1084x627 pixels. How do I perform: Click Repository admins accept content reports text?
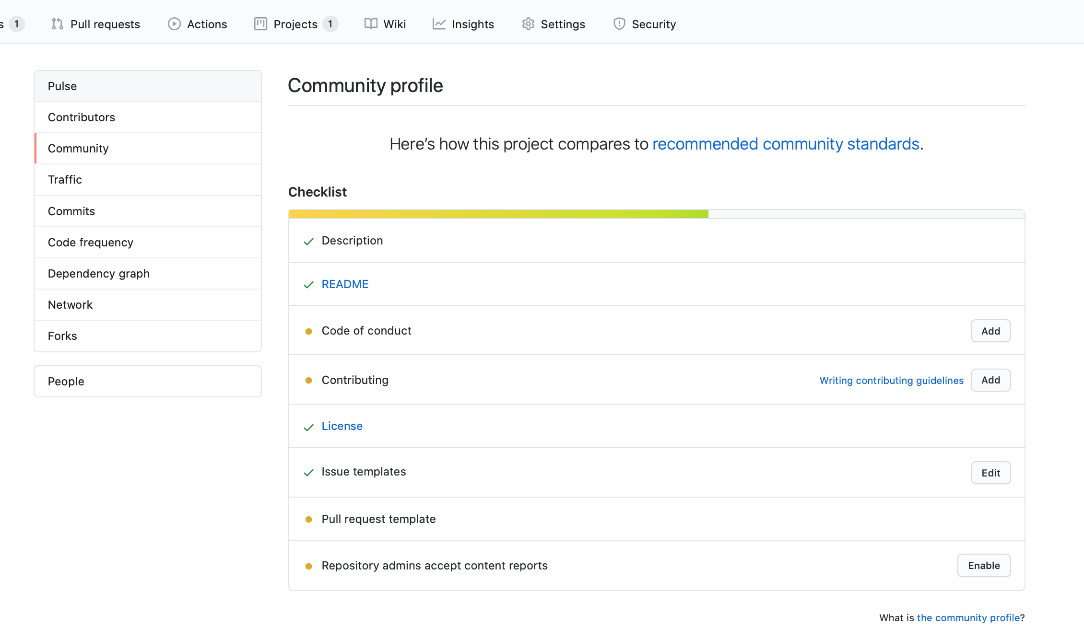point(435,566)
